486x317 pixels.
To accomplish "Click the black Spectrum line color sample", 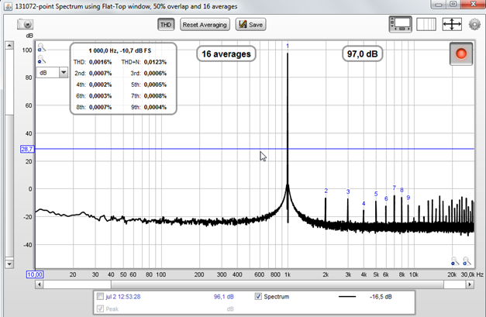I will pos(347,297).
